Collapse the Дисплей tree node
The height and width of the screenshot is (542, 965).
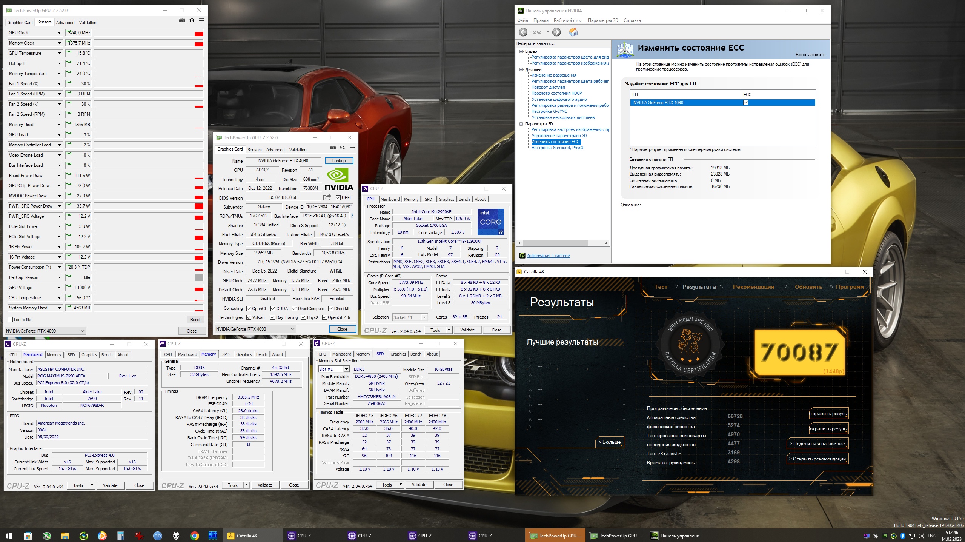click(x=521, y=69)
